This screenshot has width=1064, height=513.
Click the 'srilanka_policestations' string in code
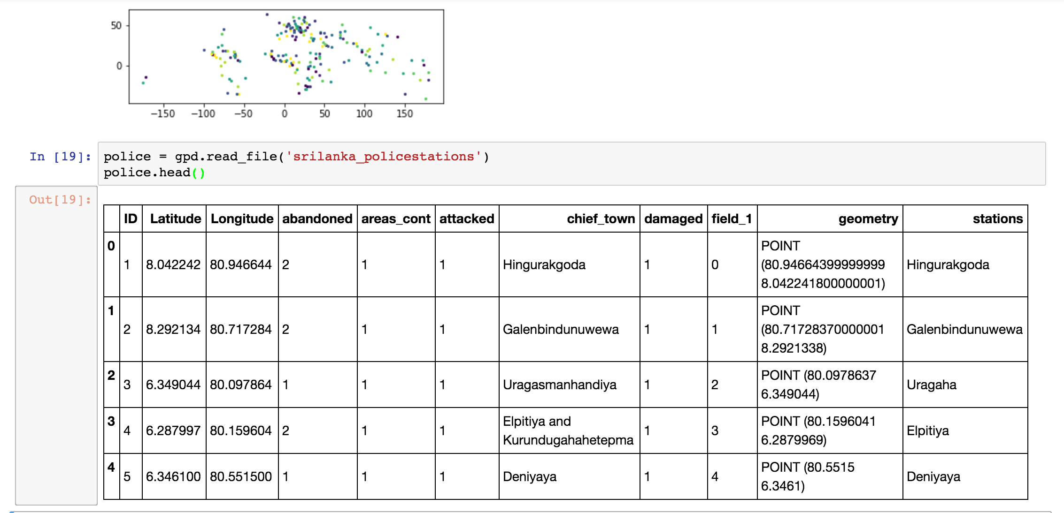[x=383, y=157]
